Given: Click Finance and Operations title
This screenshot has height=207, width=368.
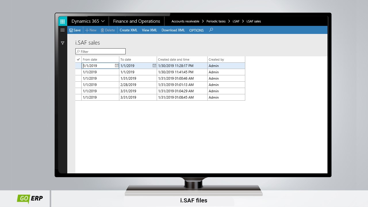Looking at the screenshot, I should [137, 21].
